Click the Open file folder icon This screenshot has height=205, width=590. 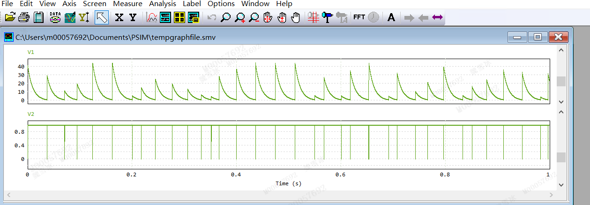point(10,18)
